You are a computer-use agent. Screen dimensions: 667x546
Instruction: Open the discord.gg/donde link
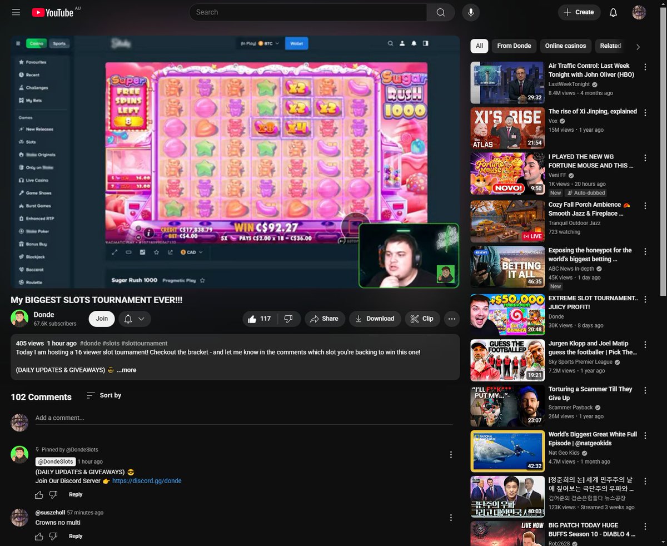click(x=147, y=481)
